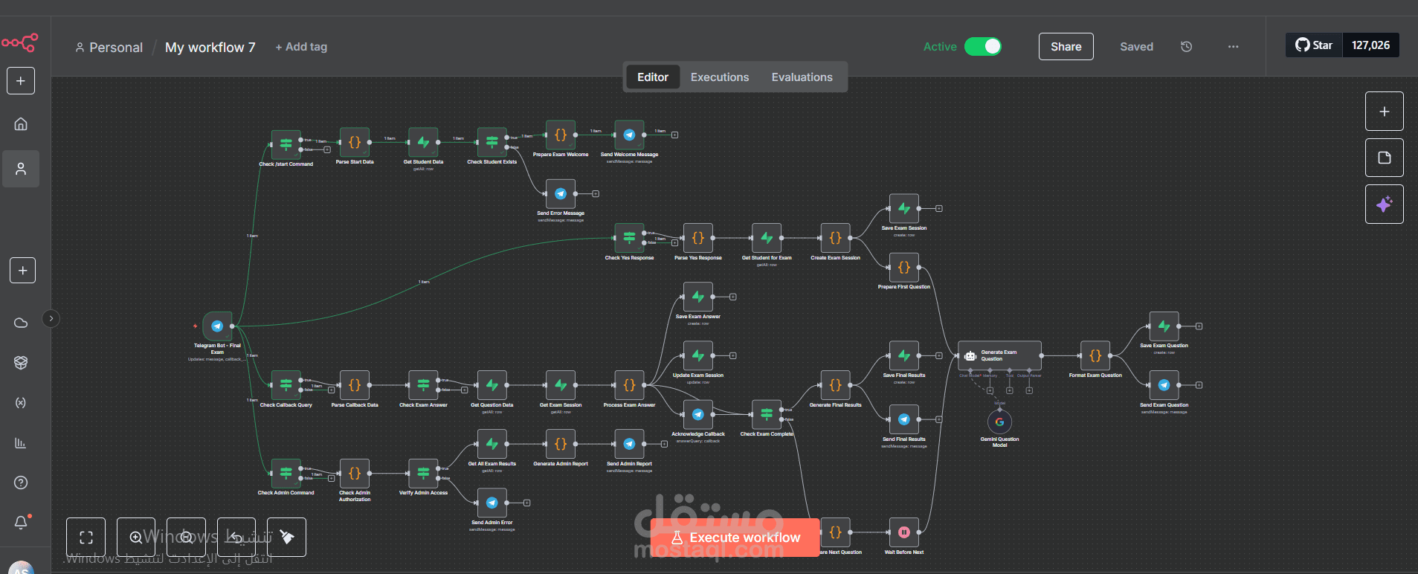Click the Share button
The height and width of the screenshot is (574, 1418).
point(1066,46)
